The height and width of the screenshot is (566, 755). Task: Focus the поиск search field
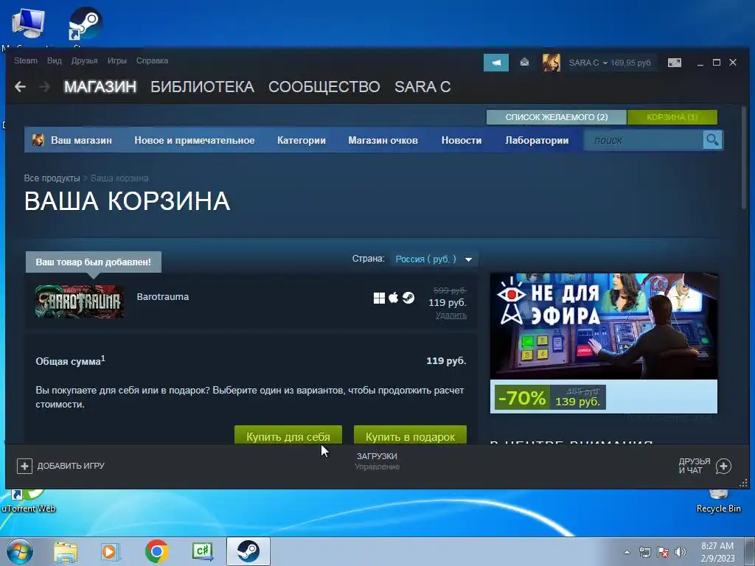point(643,140)
